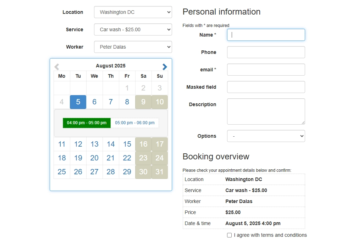
Task: Focus the Masked field input
Action: (266, 87)
